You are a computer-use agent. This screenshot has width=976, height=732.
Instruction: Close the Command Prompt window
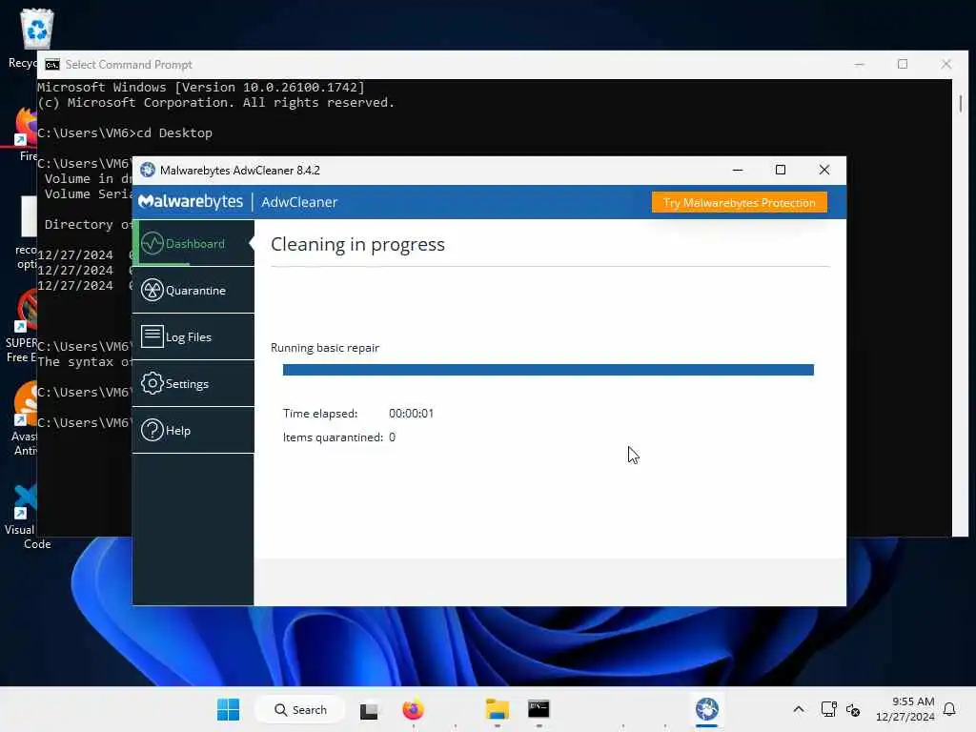[946, 64]
